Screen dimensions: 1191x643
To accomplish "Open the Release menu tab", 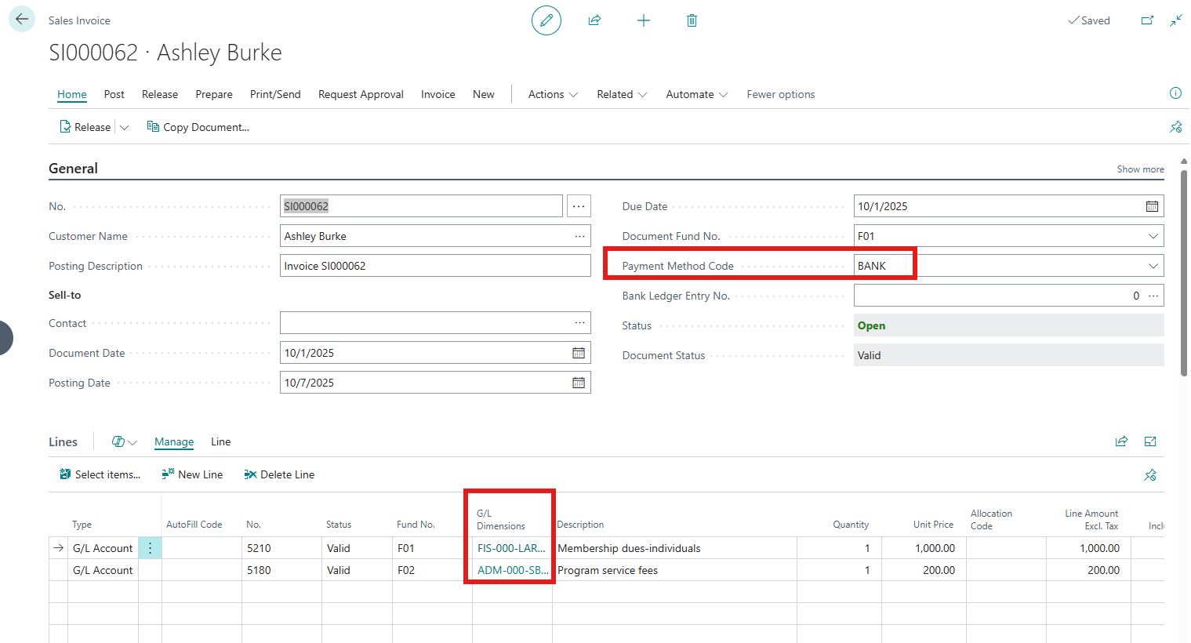I will (160, 94).
